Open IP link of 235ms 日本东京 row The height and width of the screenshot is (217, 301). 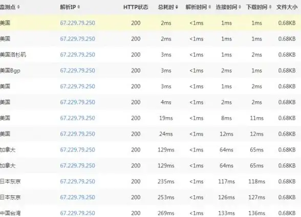[x=78, y=181]
